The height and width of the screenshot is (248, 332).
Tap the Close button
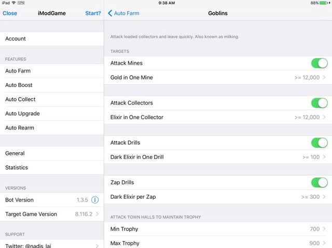coord(10,13)
